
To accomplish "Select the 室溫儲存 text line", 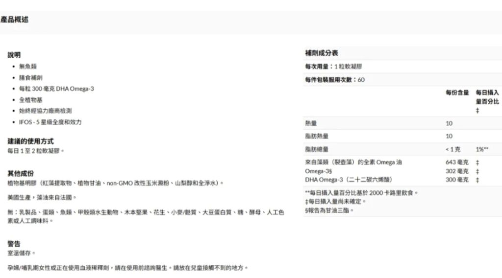I will 21,254.
